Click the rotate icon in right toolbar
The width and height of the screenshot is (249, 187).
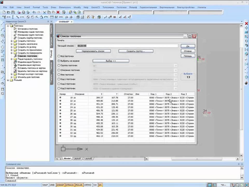(246, 41)
